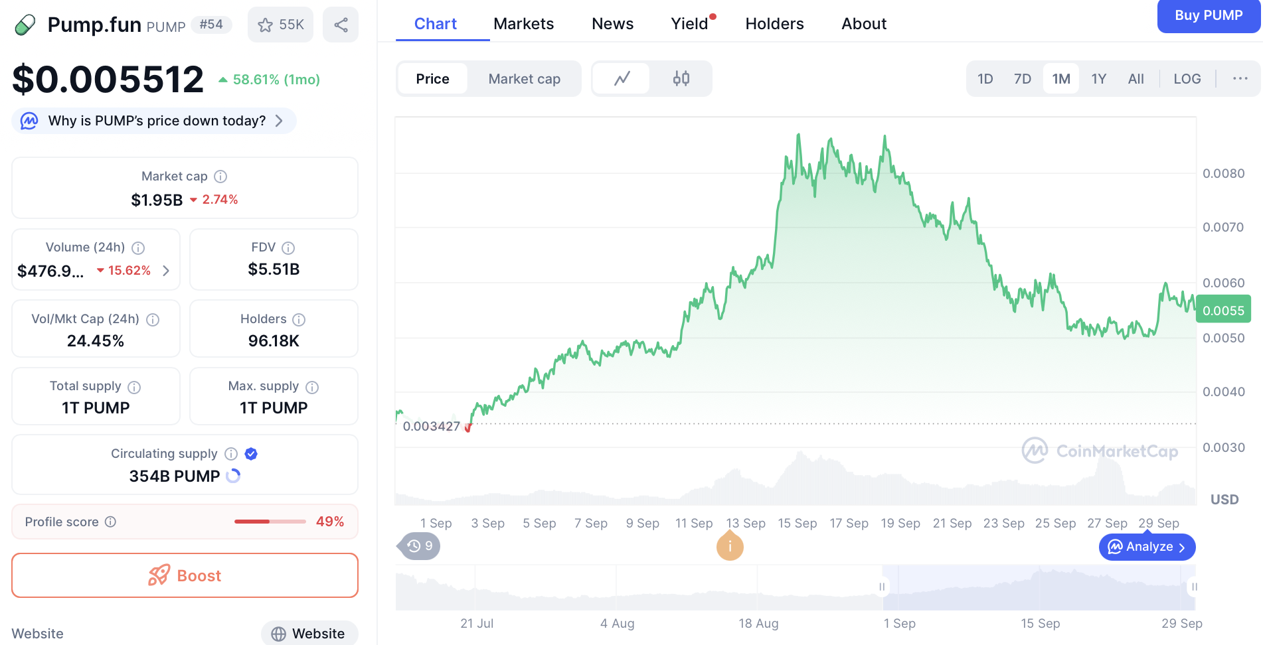This screenshot has height=645, width=1263.
Task: Open Volume (24h) info icon
Action: click(138, 248)
